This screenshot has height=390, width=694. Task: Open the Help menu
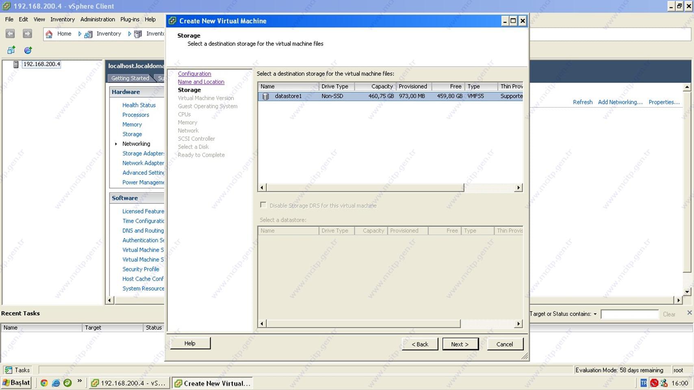tap(150, 19)
